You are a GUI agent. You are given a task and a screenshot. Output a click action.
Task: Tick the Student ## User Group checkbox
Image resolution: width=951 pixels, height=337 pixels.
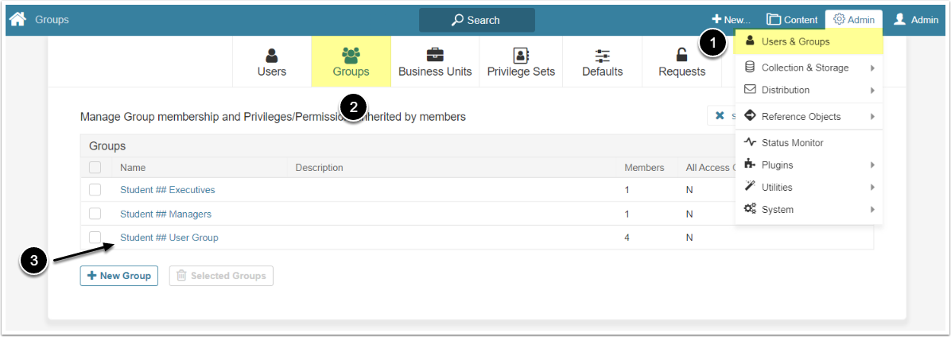coord(95,238)
